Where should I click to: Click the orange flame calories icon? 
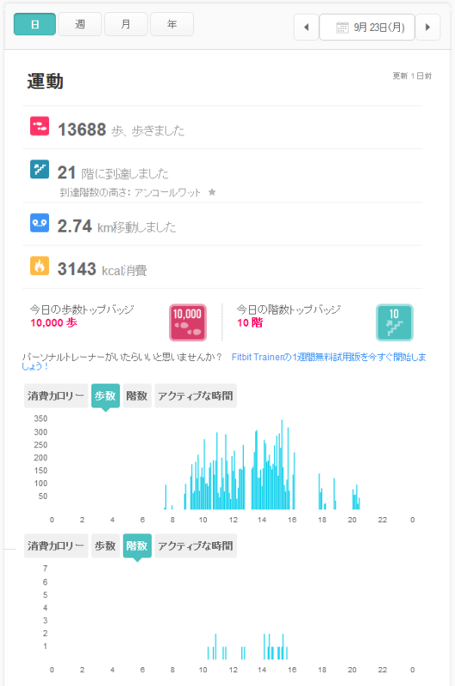(39, 266)
